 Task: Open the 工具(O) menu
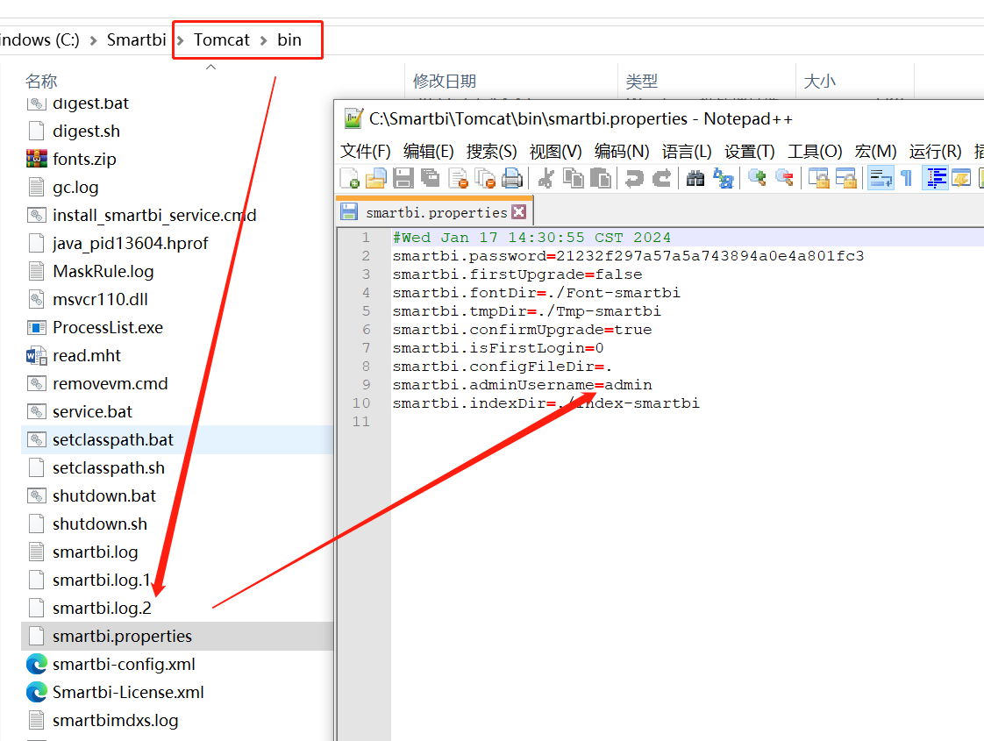pyautogui.click(x=815, y=151)
